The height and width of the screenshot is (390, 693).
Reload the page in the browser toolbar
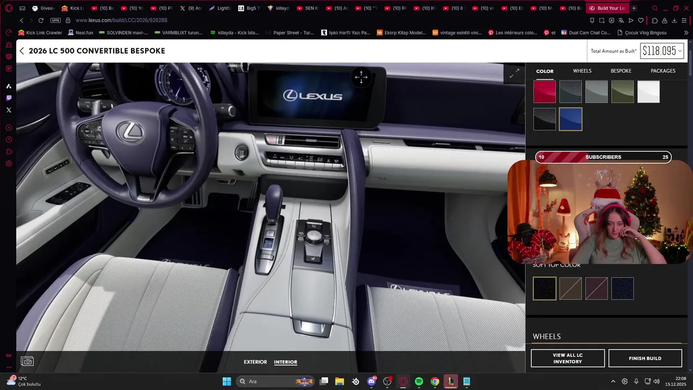pyautogui.click(x=41, y=20)
